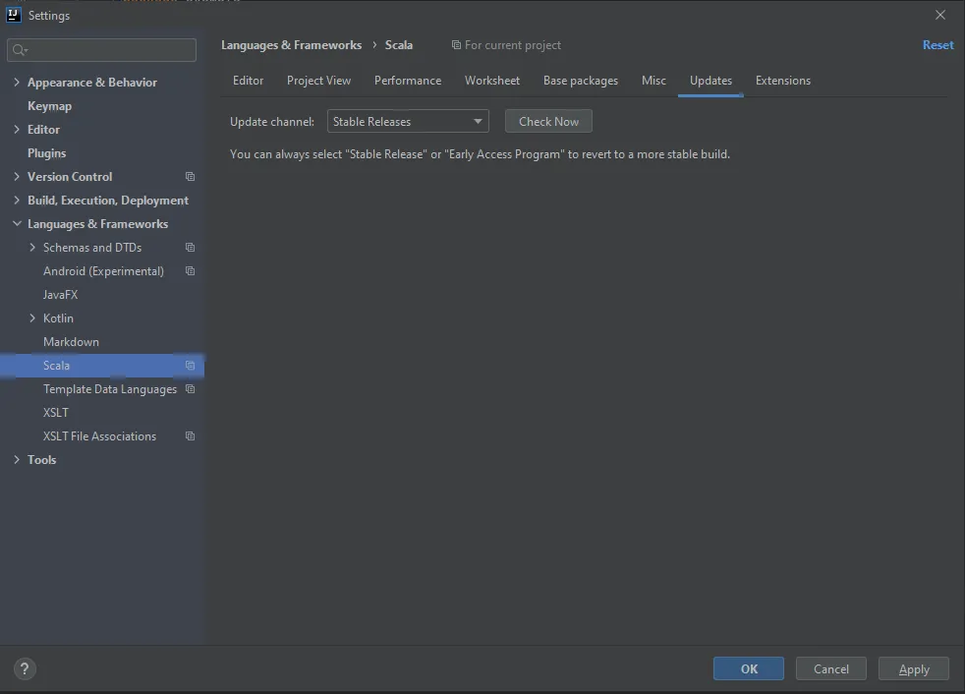Expand the Tools settings node
This screenshot has width=965, height=694.
pyautogui.click(x=17, y=459)
